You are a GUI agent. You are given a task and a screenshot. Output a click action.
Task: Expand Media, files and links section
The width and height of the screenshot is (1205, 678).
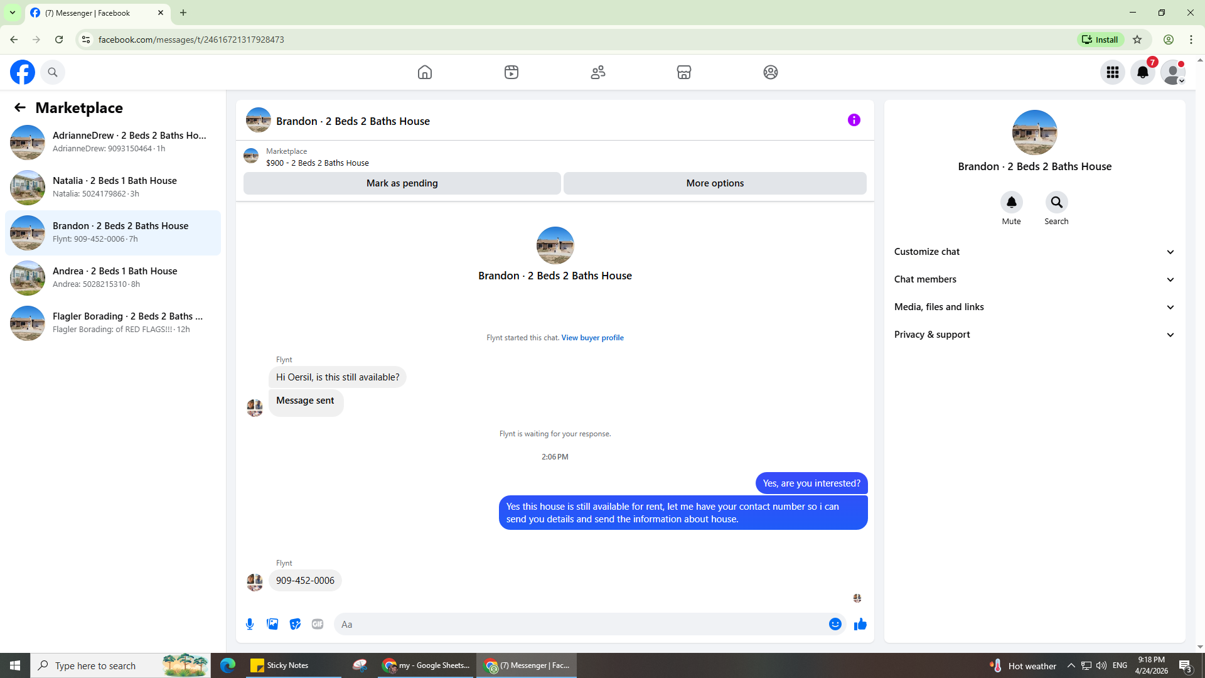(x=1034, y=307)
